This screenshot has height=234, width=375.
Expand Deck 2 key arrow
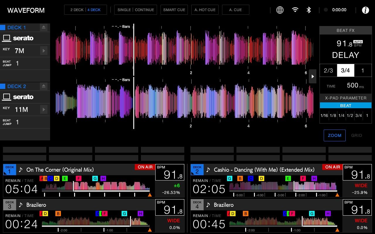click(44, 109)
